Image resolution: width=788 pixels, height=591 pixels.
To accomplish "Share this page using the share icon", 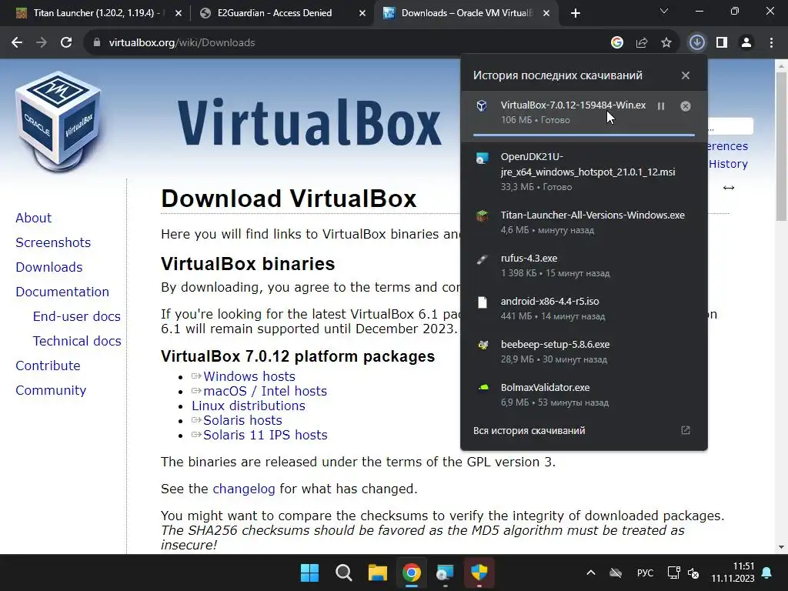I will point(642,43).
